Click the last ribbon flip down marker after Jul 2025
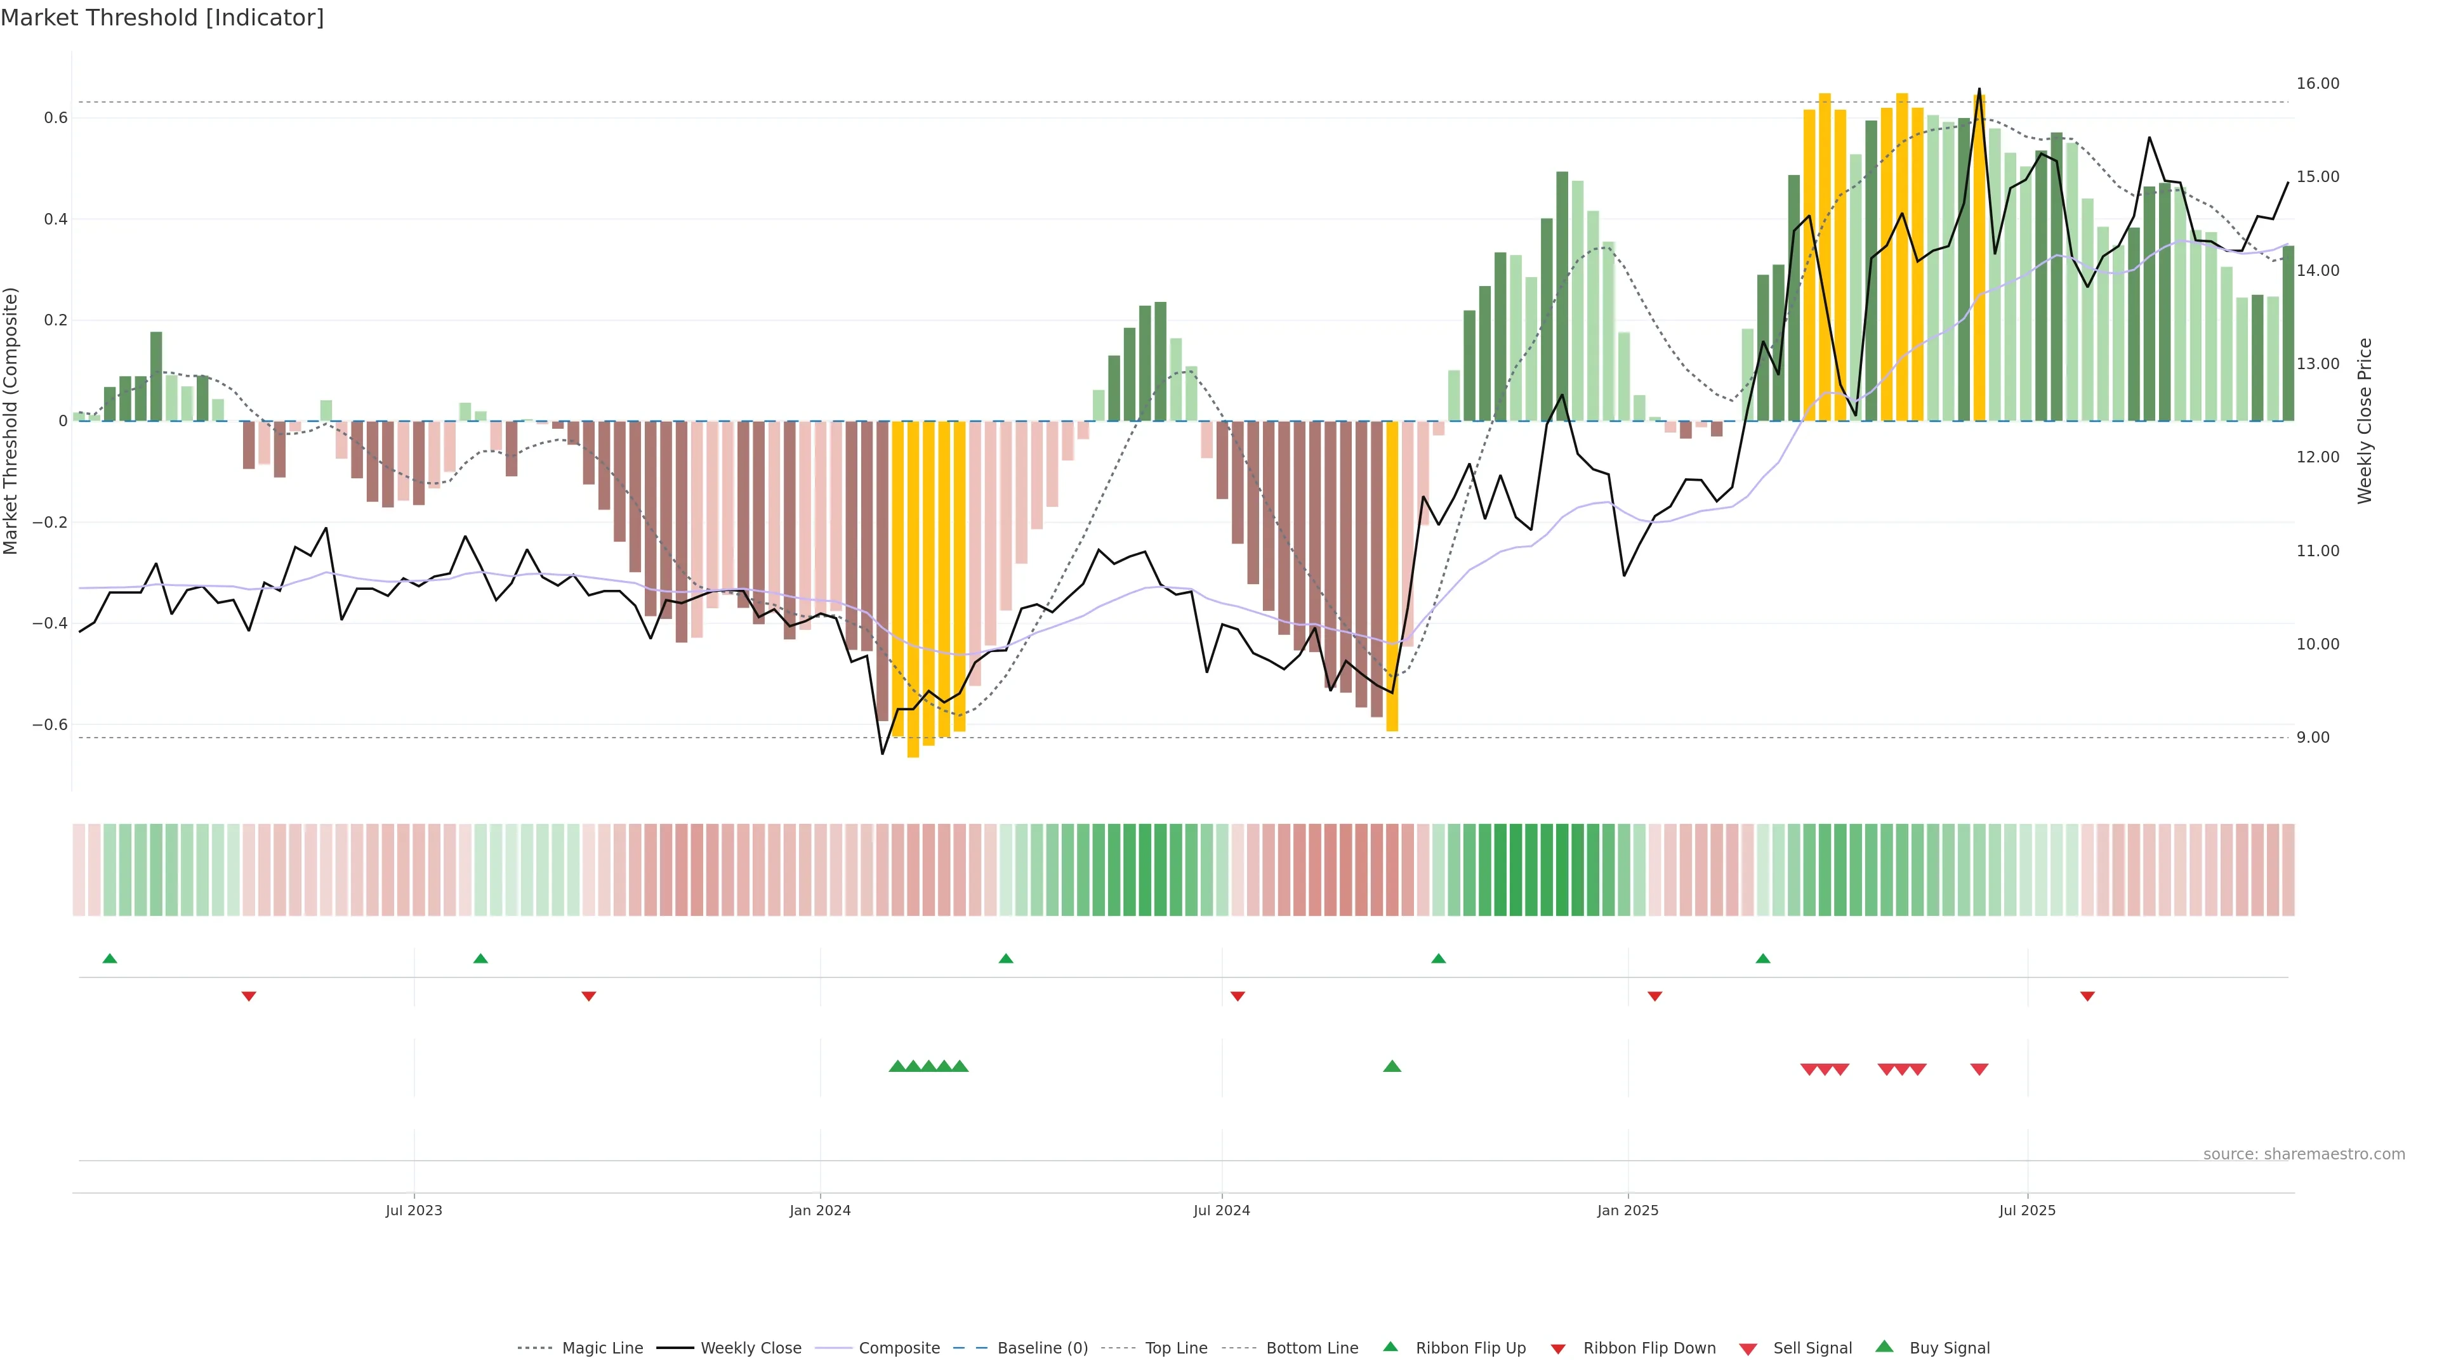 (x=2087, y=996)
